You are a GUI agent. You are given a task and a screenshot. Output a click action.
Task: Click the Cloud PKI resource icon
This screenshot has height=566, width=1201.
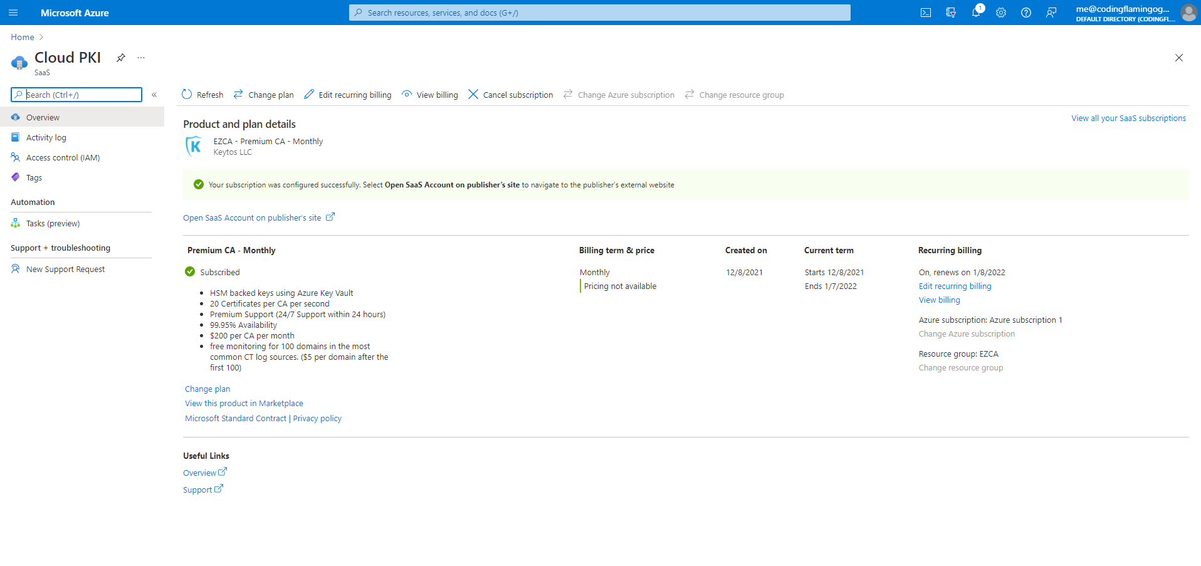click(19, 63)
